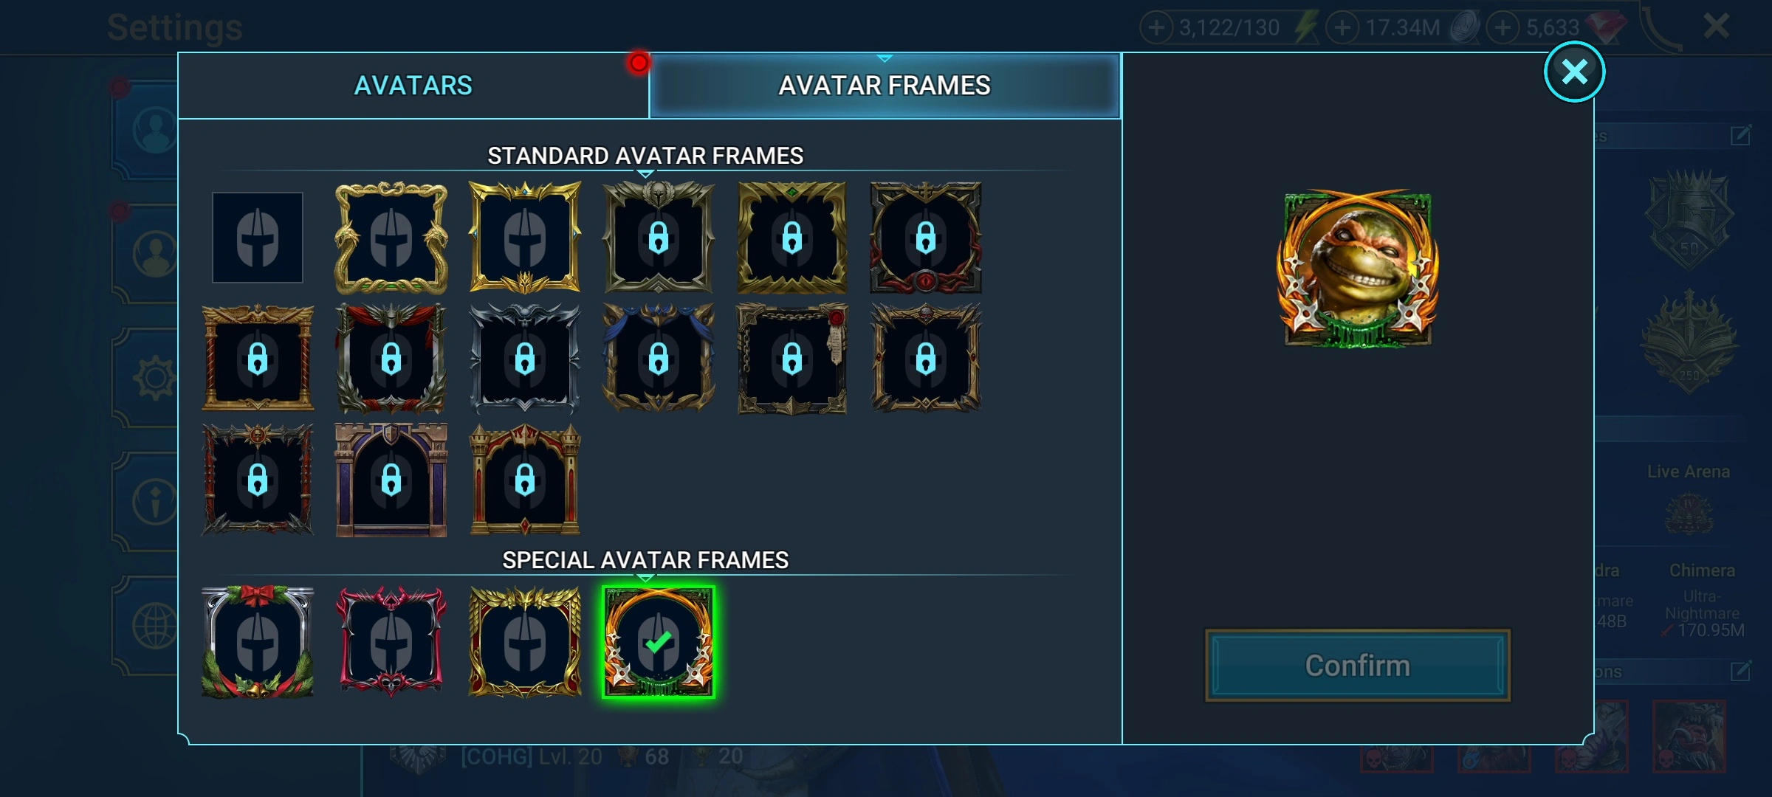Click the turtle avatar preview image
This screenshot has height=797, width=1772.
[x=1358, y=269]
